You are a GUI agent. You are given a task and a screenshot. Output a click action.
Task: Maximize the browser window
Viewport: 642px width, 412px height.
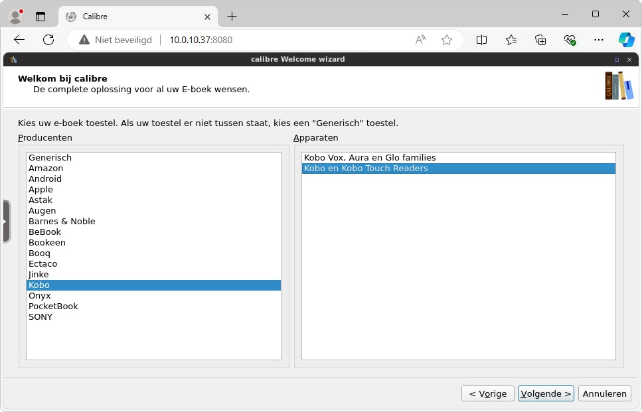pos(596,14)
